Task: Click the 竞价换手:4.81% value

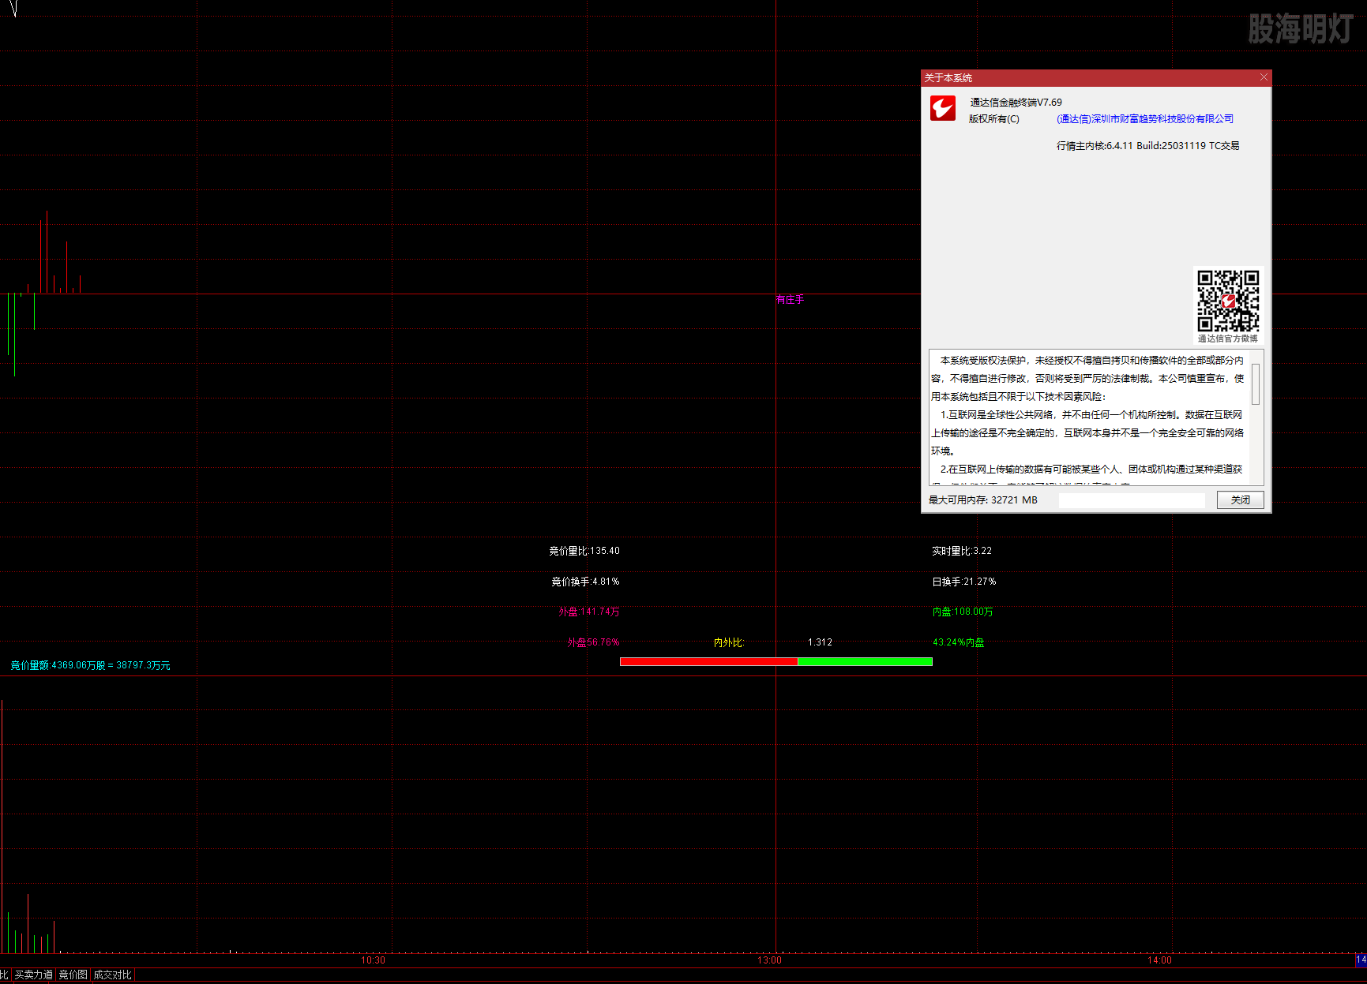Action: click(x=585, y=582)
